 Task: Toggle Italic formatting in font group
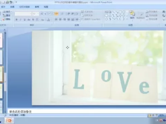pyautogui.click(x=20, y=20)
